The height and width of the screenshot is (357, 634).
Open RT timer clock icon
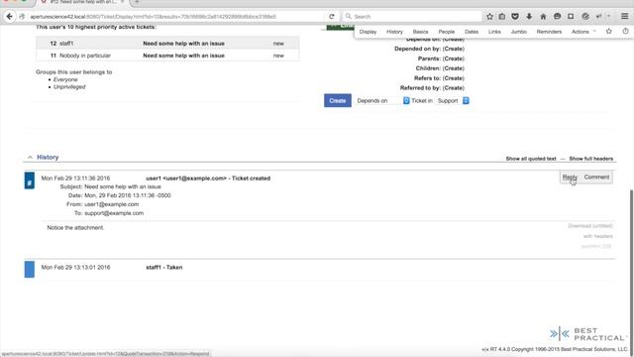point(625,31)
